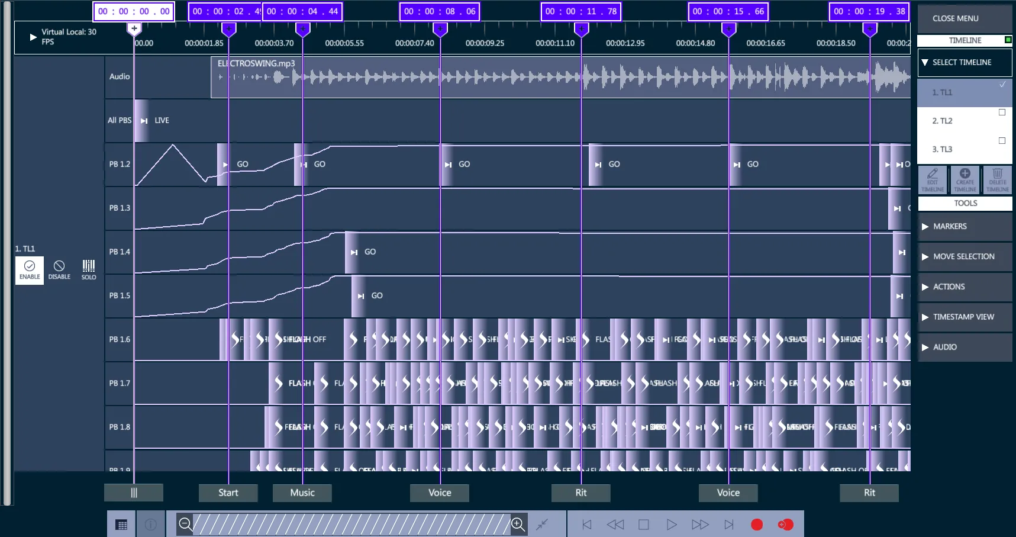Viewport: 1016px width, 537px height.
Task: Click the hatched zoom range bar
Action: tap(352, 525)
